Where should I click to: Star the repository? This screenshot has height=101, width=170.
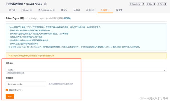click(150, 4)
